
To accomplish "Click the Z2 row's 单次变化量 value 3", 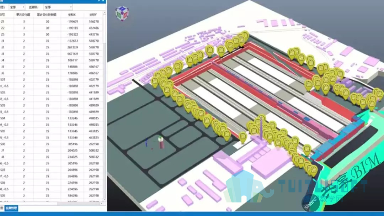I will click(24, 28).
